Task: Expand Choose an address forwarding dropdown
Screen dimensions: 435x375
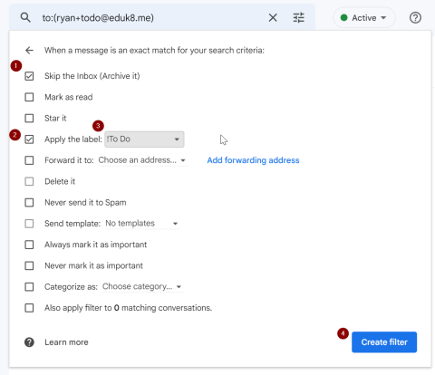Action: 142,160
